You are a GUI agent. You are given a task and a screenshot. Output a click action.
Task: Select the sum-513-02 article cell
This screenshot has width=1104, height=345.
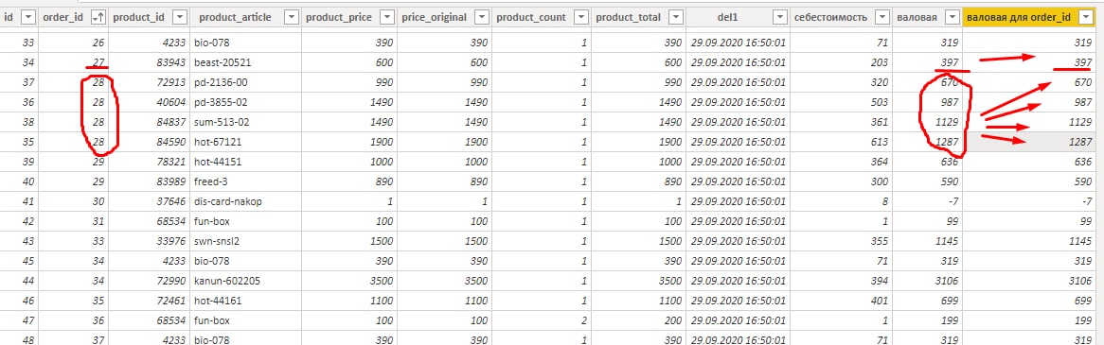[x=246, y=122]
